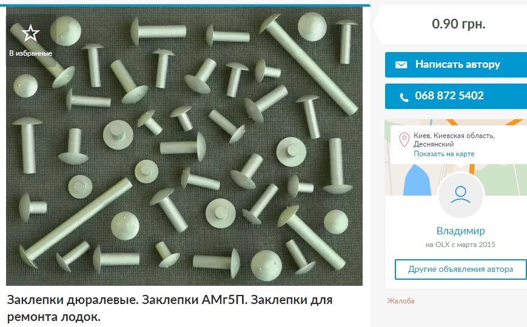Screen dimensions: 527x327
Task: Click the 'Написать автору' button
Action: (456, 64)
